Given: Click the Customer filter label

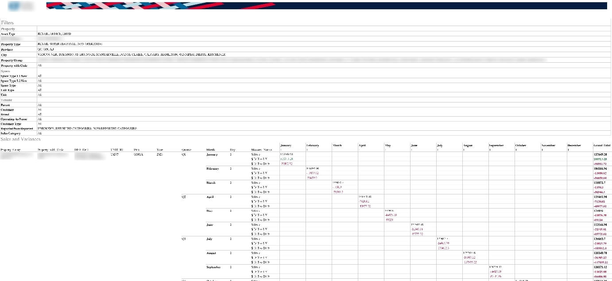Looking at the screenshot, I should point(8,110).
